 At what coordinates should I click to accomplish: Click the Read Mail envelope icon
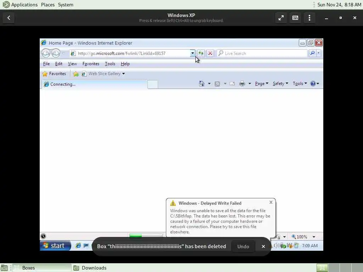pos(232,84)
